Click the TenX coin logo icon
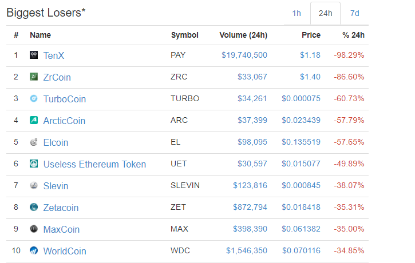Screen dimensions: 415x263 [34, 55]
